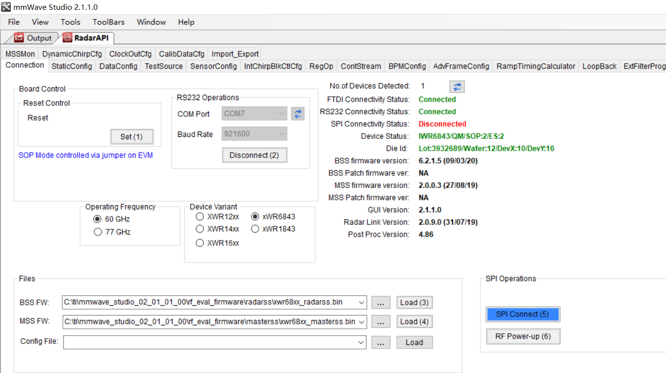Open the Window menu
This screenshot has height=373, width=666.
[x=151, y=22]
